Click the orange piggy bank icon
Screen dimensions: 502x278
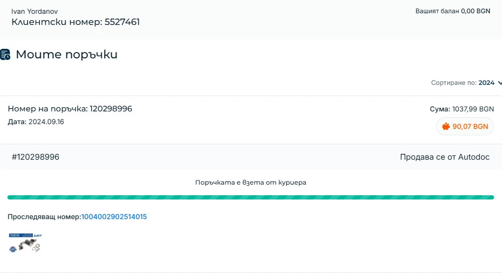(446, 127)
